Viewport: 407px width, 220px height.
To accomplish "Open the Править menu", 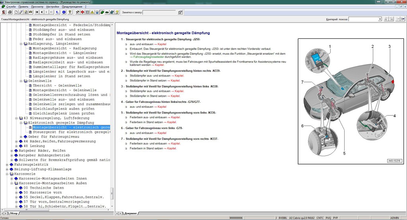I will [23, 7].
